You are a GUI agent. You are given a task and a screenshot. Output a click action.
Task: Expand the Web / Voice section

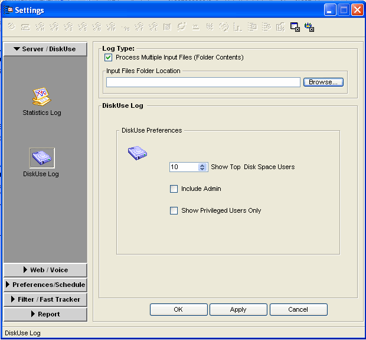[45, 270]
